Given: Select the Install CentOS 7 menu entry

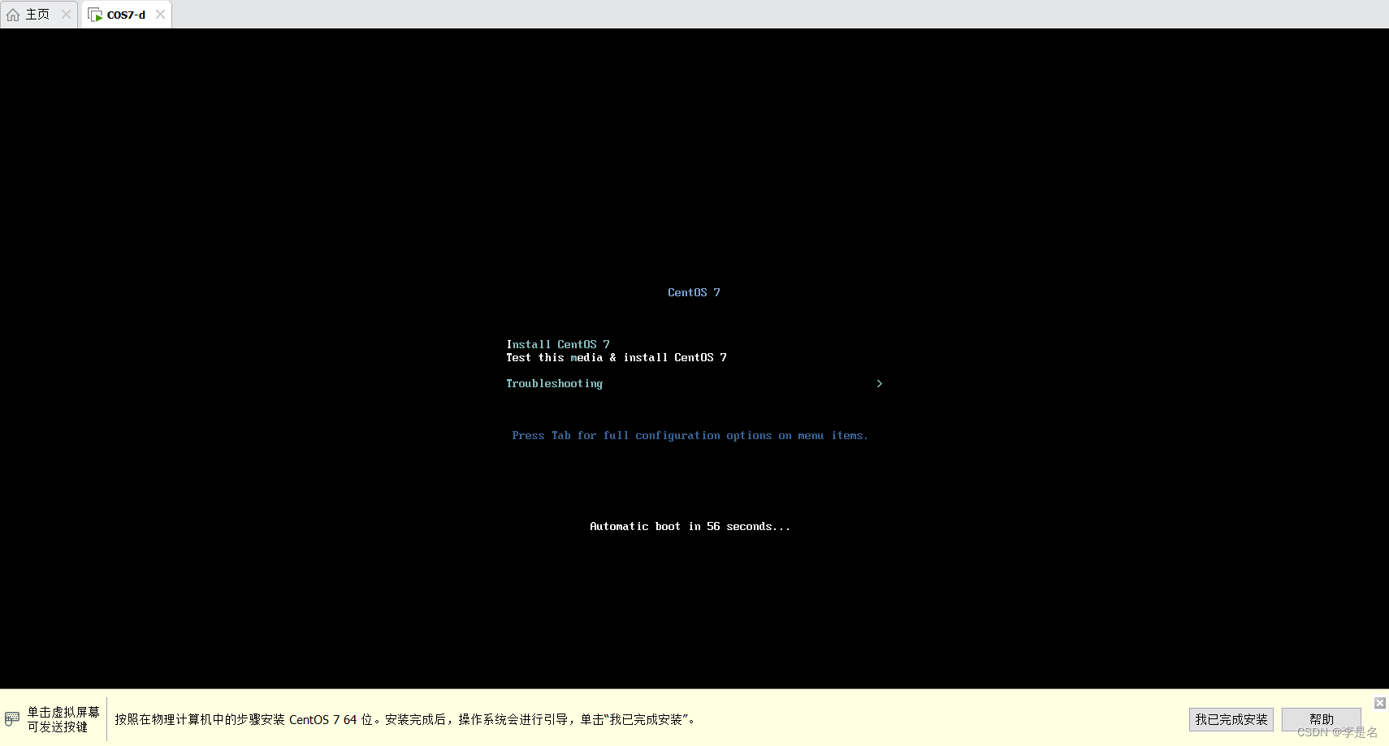Looking at the screenshot, I should [x=558, y=344].
